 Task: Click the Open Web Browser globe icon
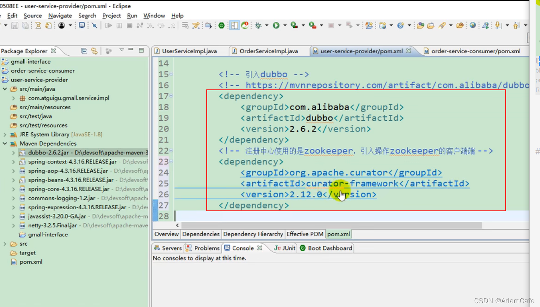[473, 25]
